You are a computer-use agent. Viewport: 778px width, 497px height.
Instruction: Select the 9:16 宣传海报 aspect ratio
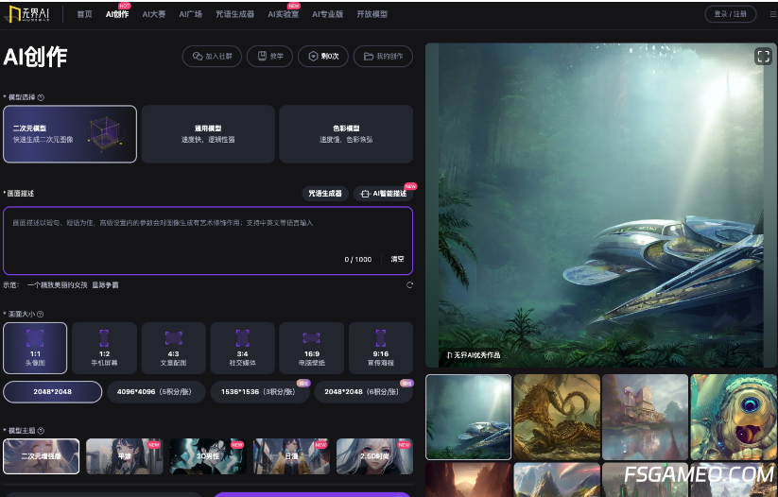click(x=381, y=349)
